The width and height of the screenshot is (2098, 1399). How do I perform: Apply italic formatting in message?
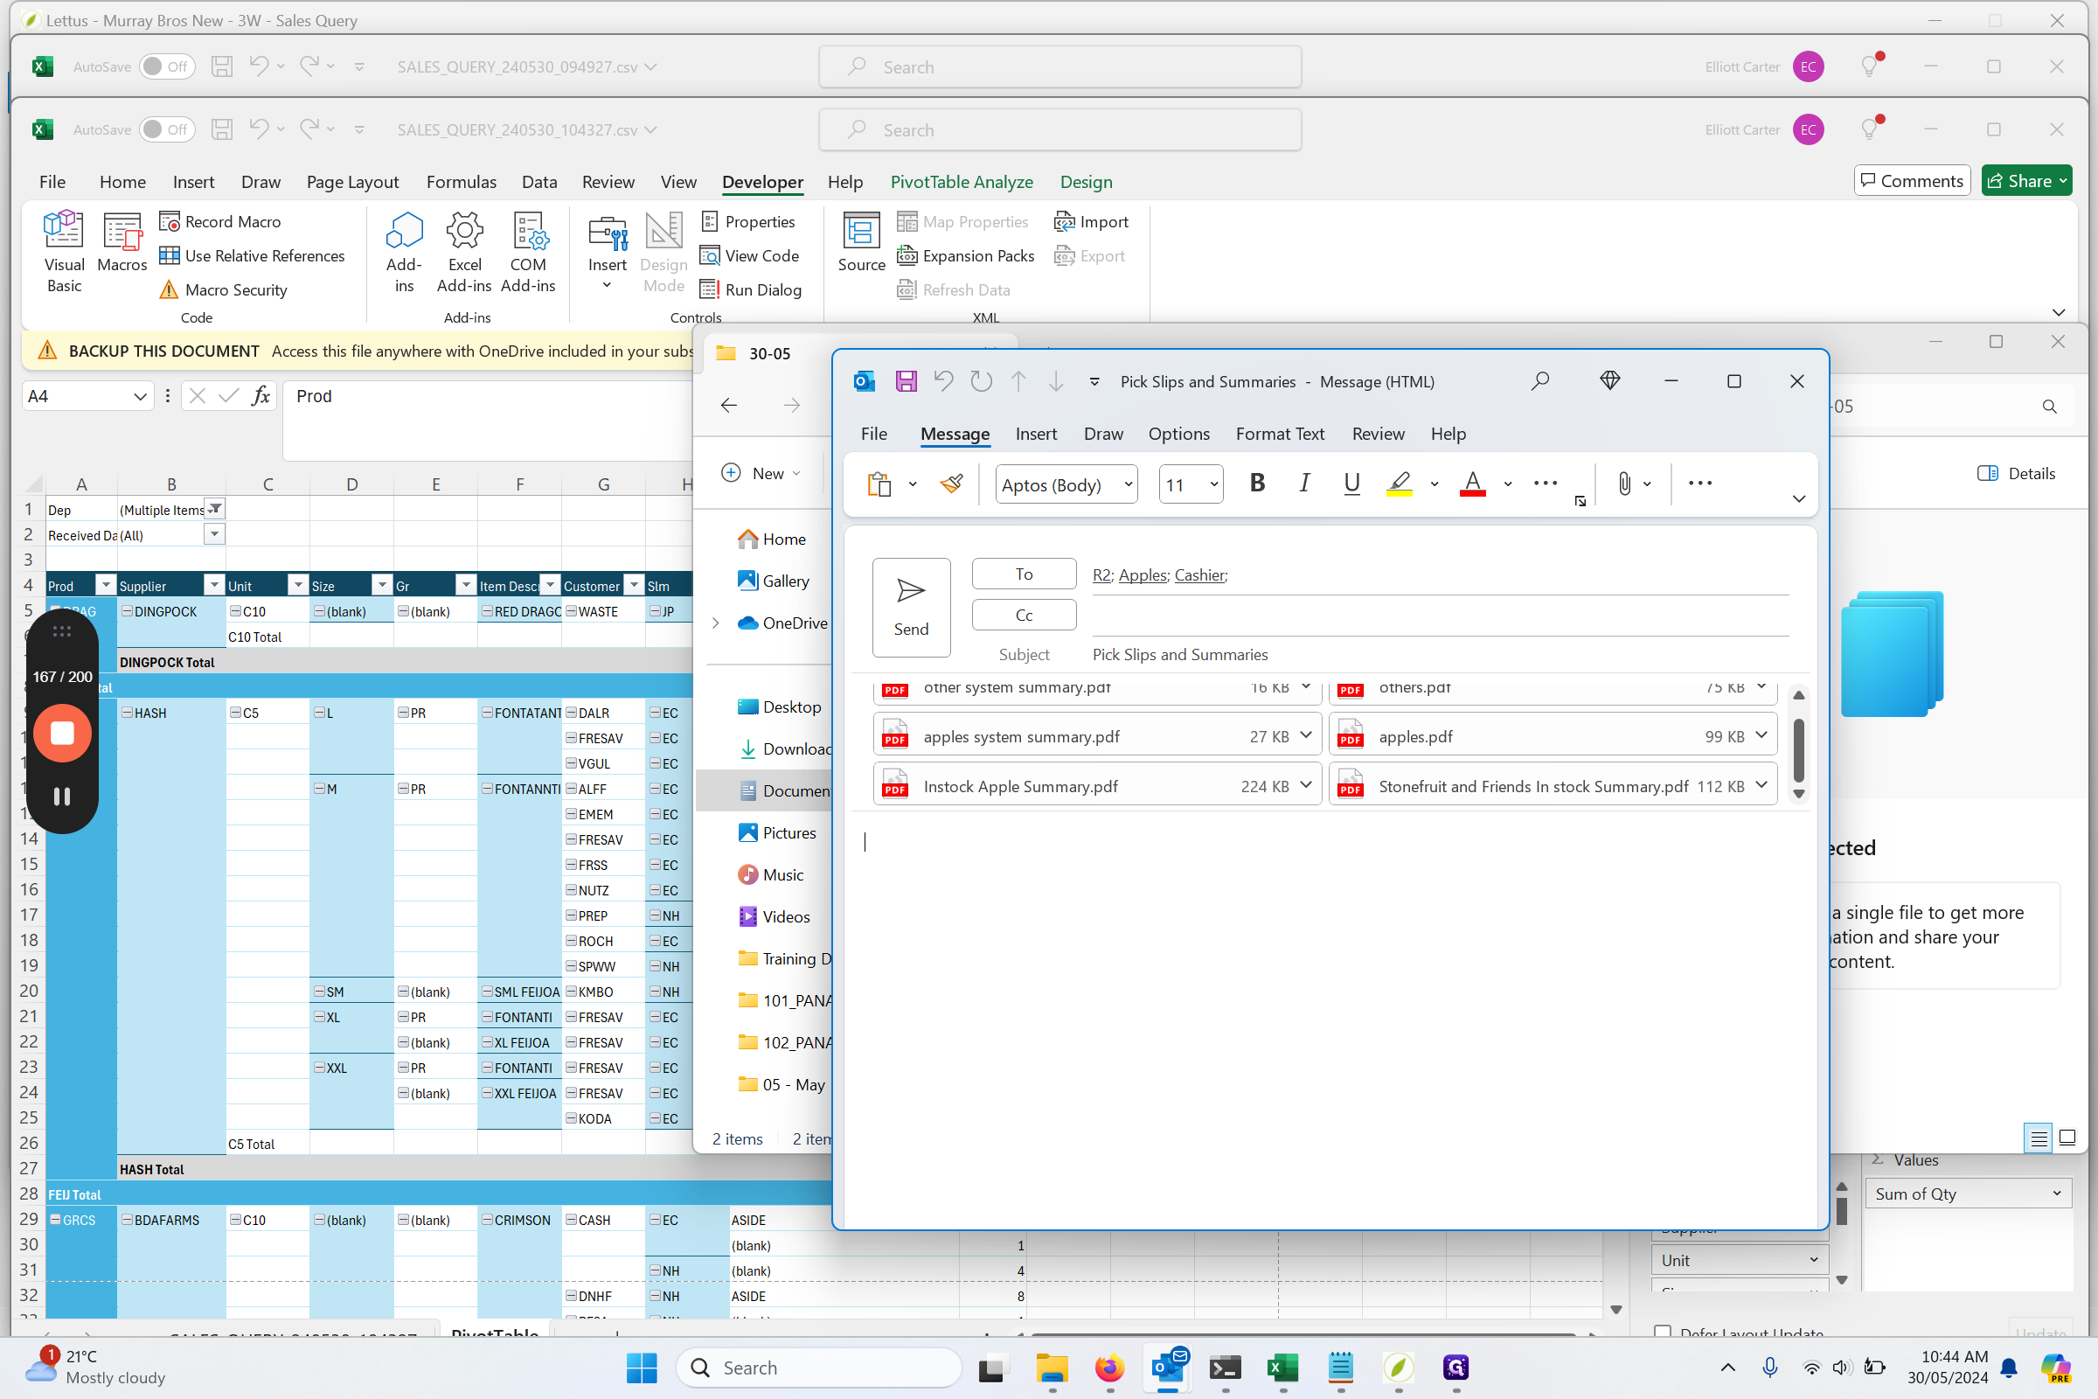1304,483
